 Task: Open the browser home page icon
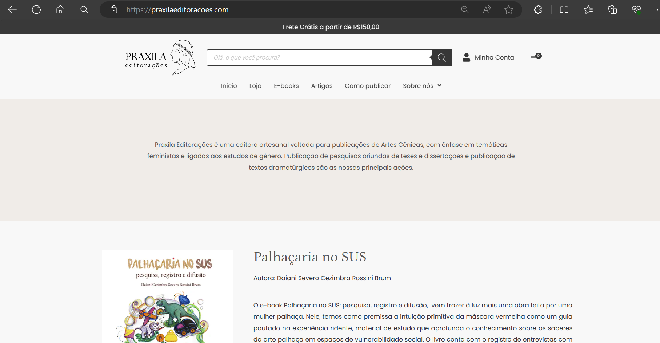(60, 10)
